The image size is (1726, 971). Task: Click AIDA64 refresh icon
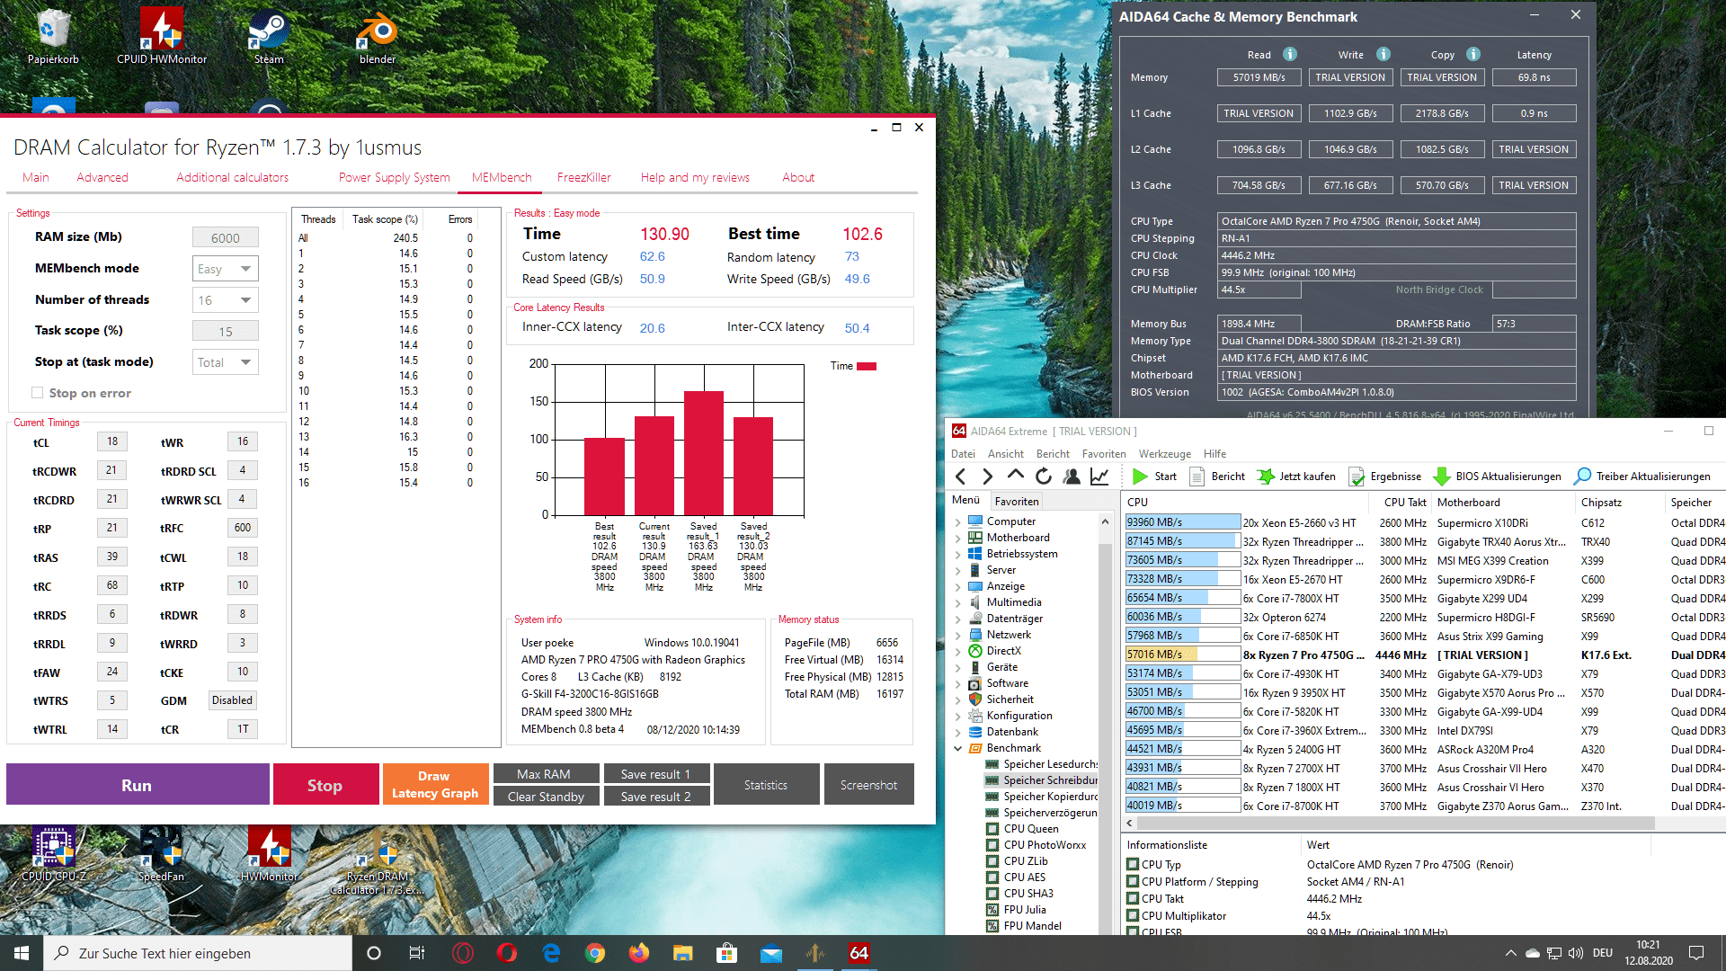1043,477
